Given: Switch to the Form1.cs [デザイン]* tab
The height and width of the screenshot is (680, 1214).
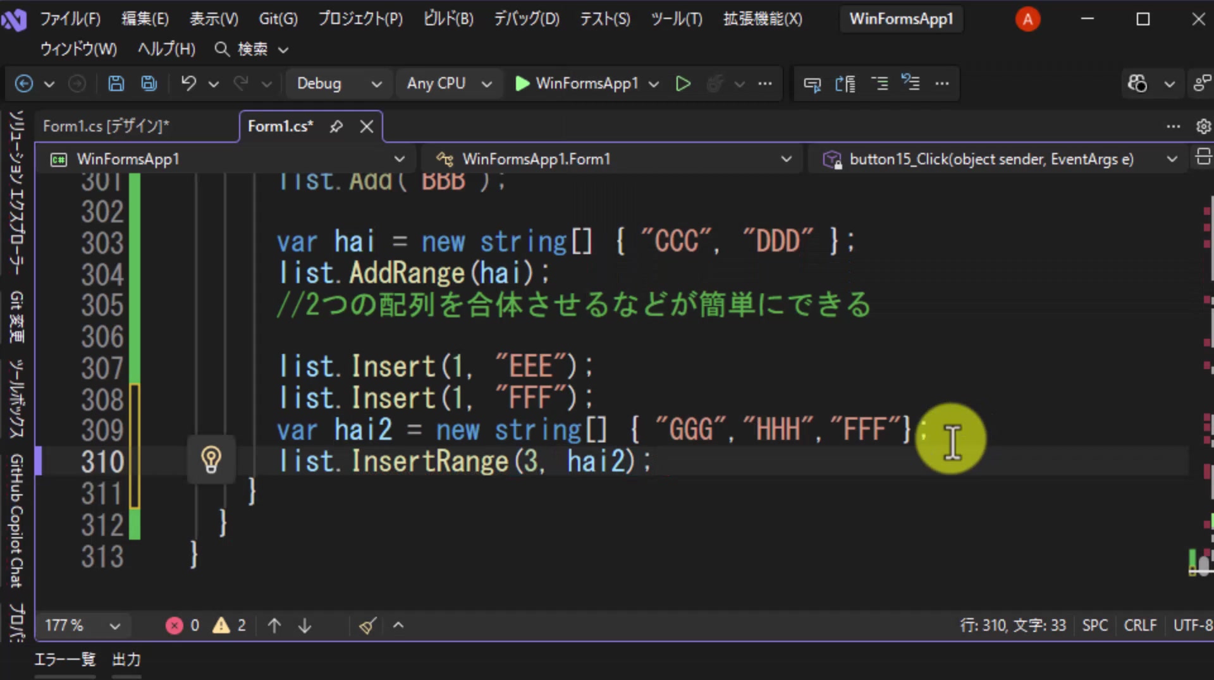Looking at the screenshot, I should click(x=106, y=126).
